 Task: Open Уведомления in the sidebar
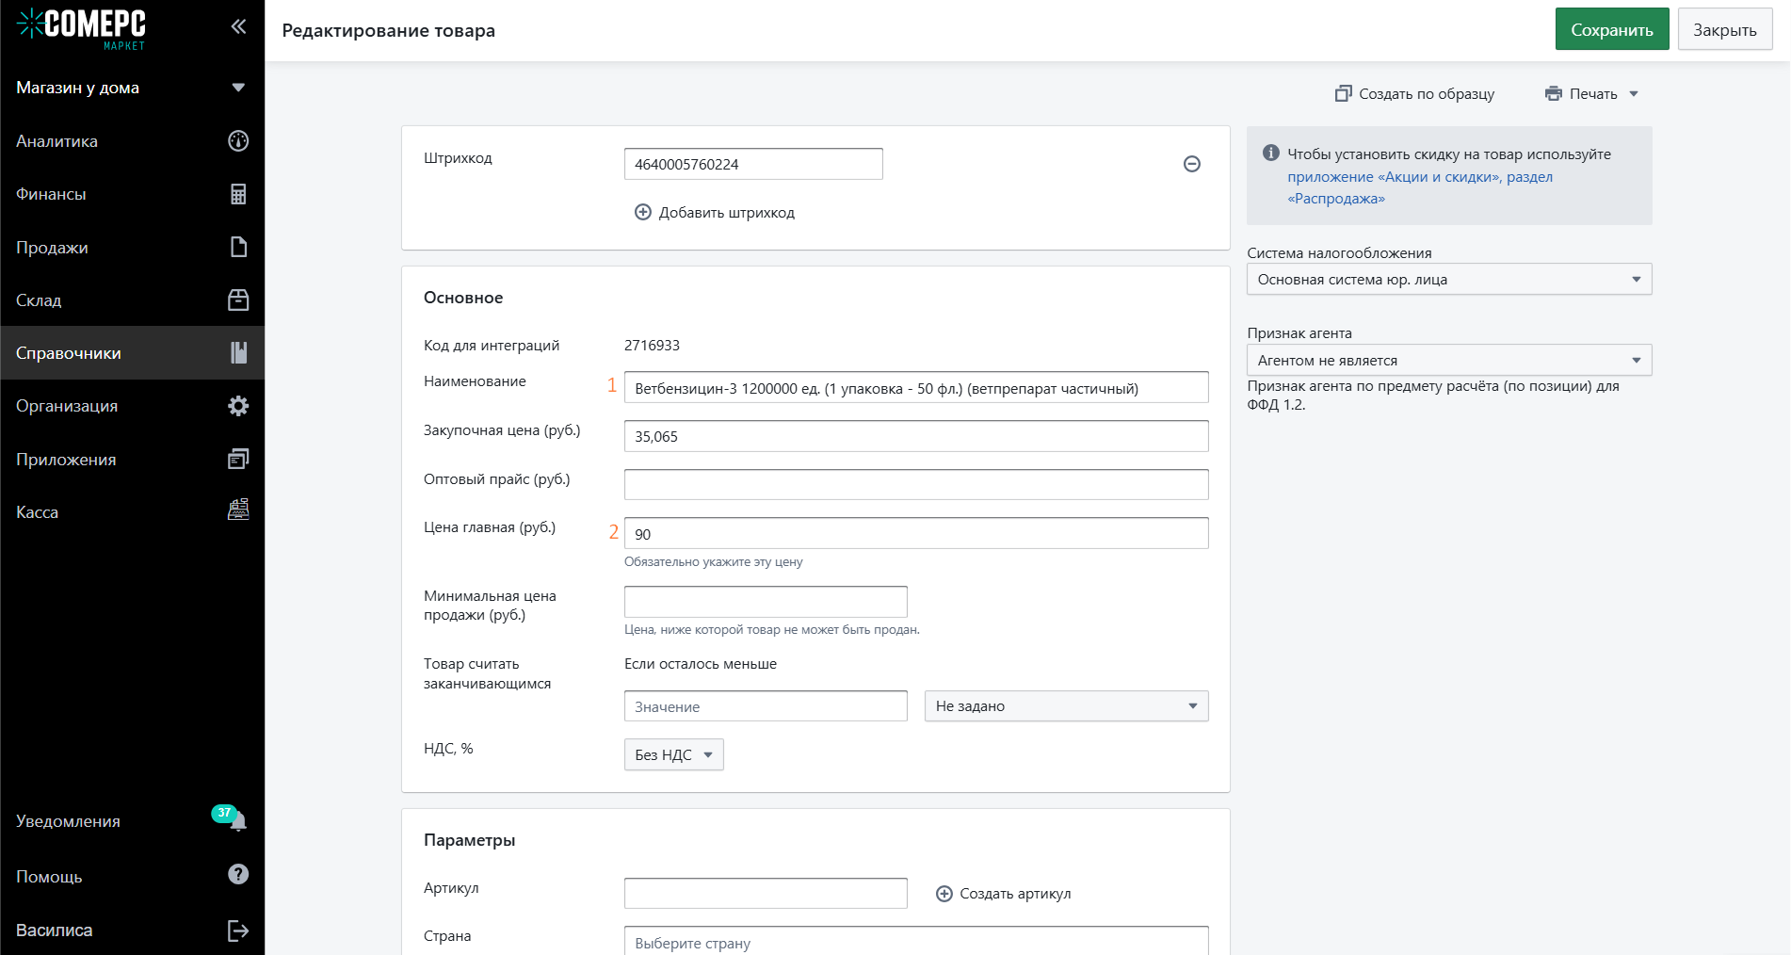point(68,821)
